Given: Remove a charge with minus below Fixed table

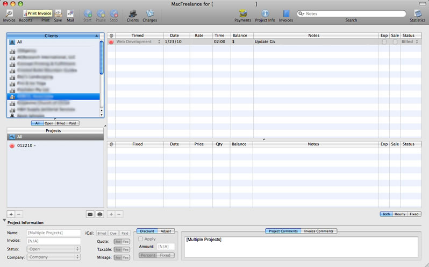Looking at the screenshot, I should point(119,214).
